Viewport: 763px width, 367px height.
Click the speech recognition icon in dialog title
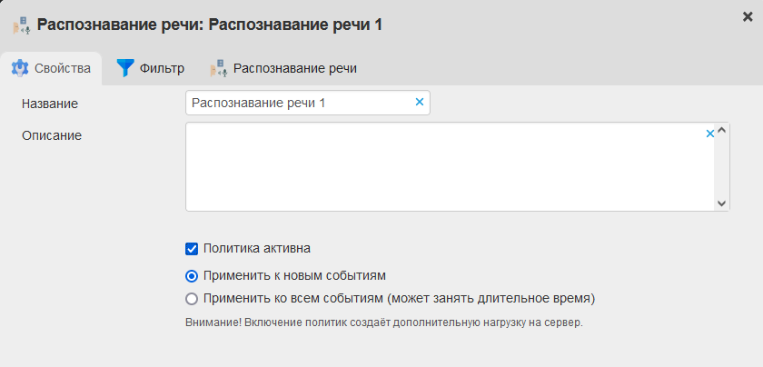tap(21, 25)
